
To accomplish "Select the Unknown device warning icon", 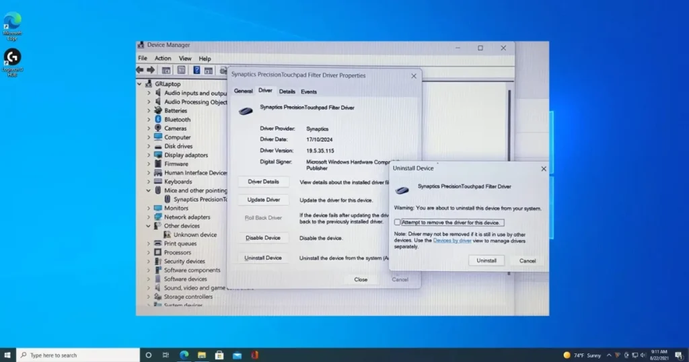I will (x=167, y=235).
